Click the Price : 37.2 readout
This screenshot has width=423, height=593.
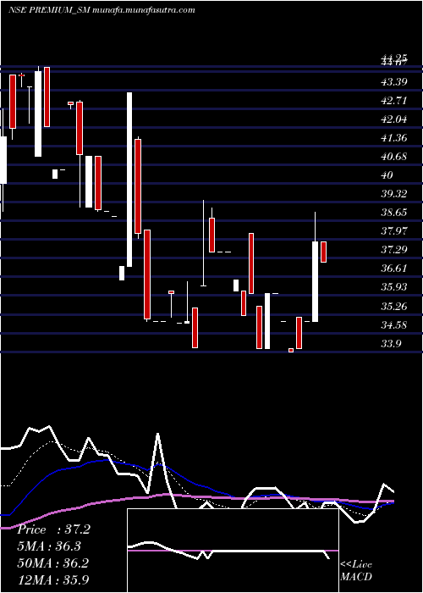point(53,529)
